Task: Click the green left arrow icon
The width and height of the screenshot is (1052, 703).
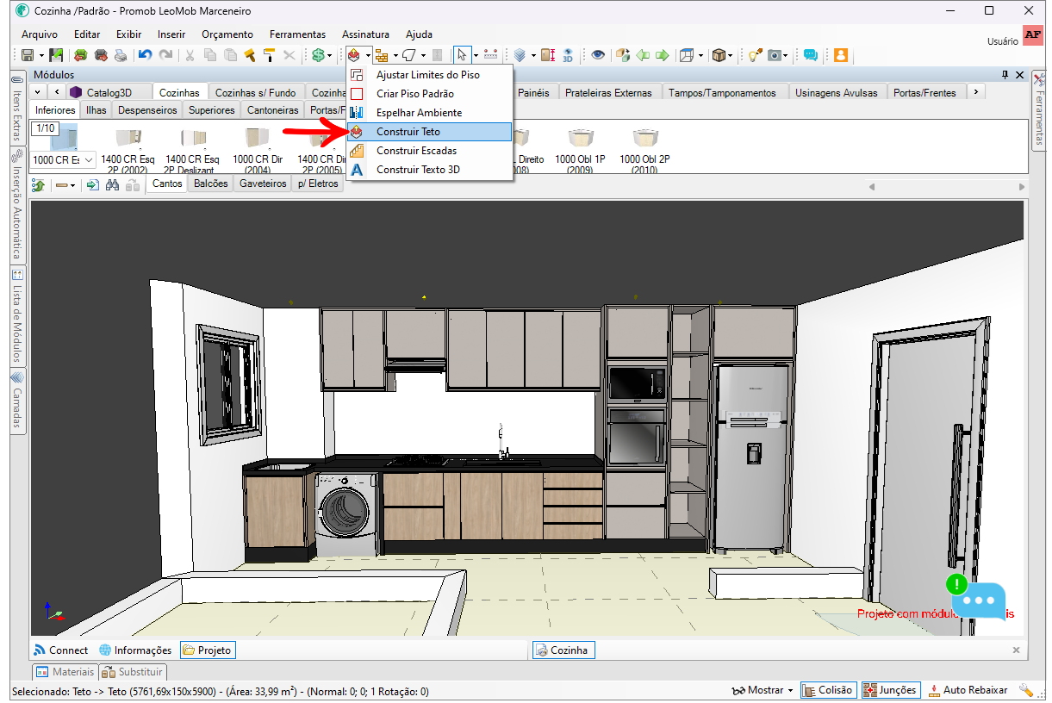Action: click(643, 55)
